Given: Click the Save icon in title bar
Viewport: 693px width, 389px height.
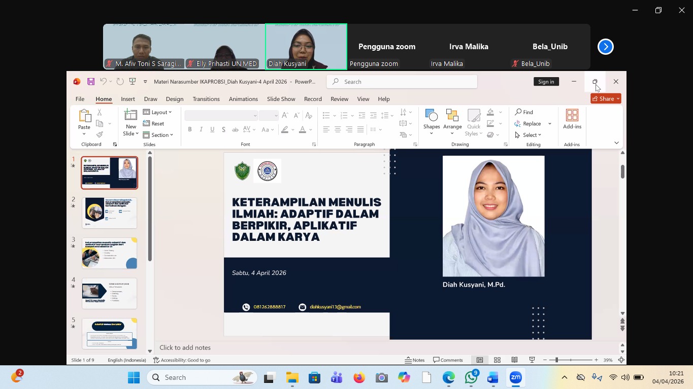Looking at the screenshot, I should tap(91, 82).
